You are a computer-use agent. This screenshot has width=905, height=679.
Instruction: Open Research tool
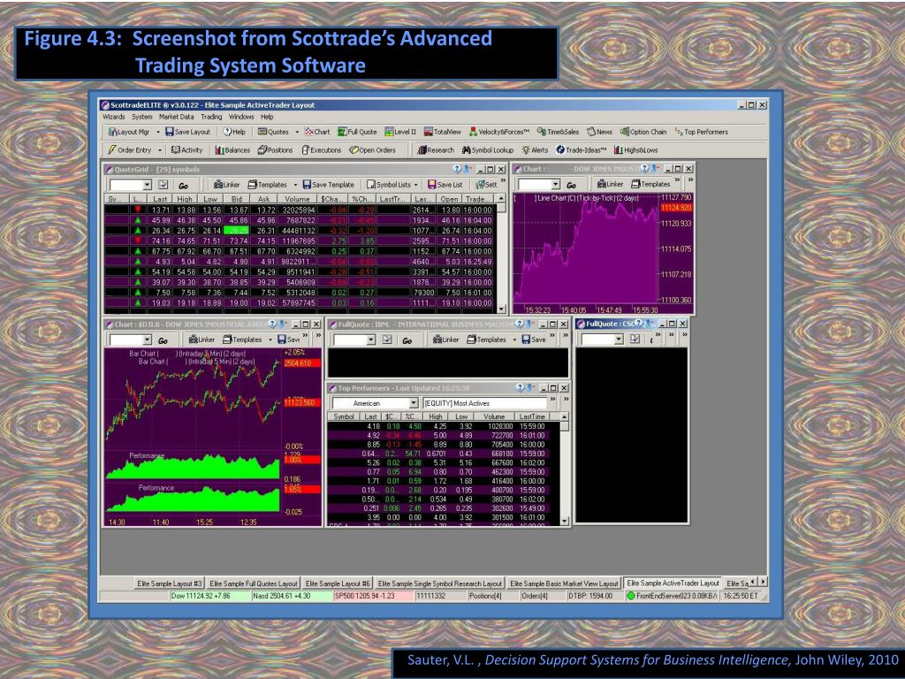pyautogui.click(x=436, y=150)
